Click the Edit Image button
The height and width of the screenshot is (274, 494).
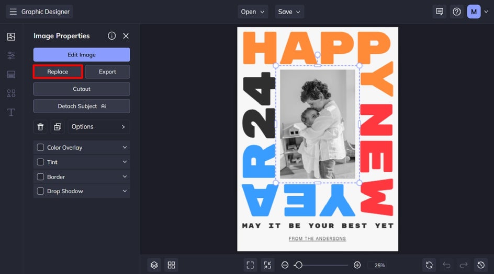coord(82,55)
